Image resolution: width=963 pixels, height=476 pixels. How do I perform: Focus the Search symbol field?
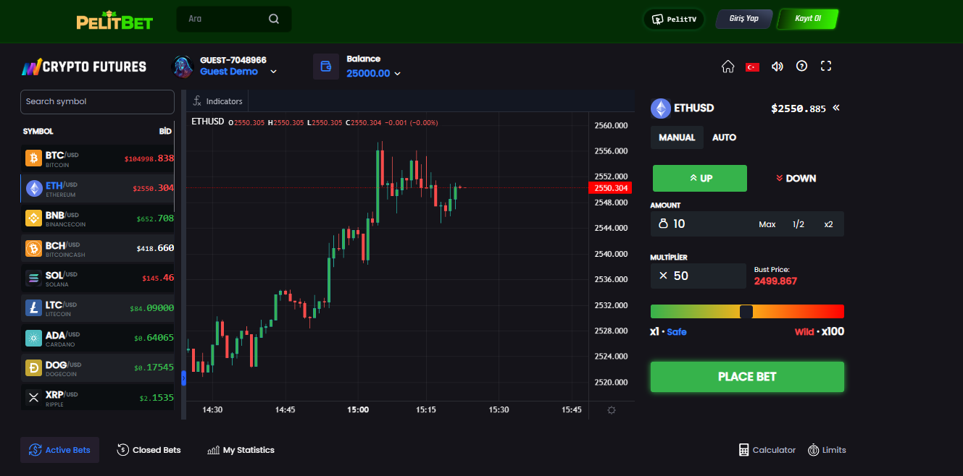point(97,102)
